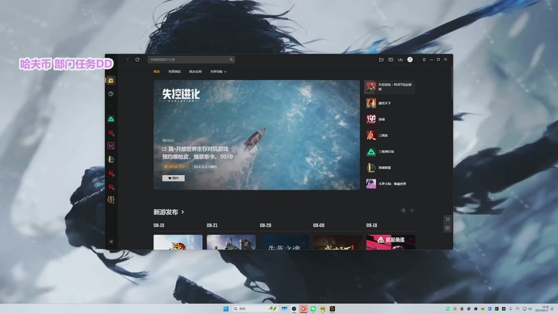The height and width of the screenshot is (314, 558).
Task: Open the highlighted red WeGame taskbar icon
Action: click(303, 308)
